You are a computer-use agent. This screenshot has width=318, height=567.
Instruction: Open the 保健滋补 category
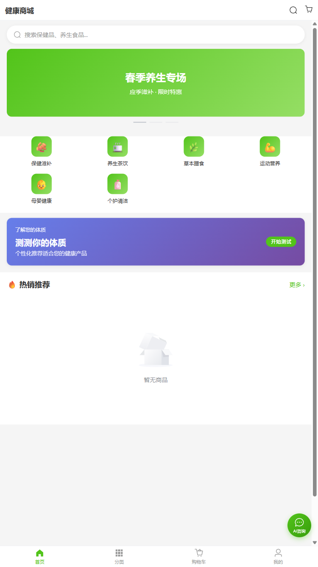(x=42, y=147)
